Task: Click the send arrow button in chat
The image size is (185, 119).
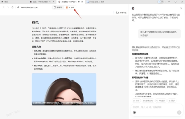Action: coord(179,113)
